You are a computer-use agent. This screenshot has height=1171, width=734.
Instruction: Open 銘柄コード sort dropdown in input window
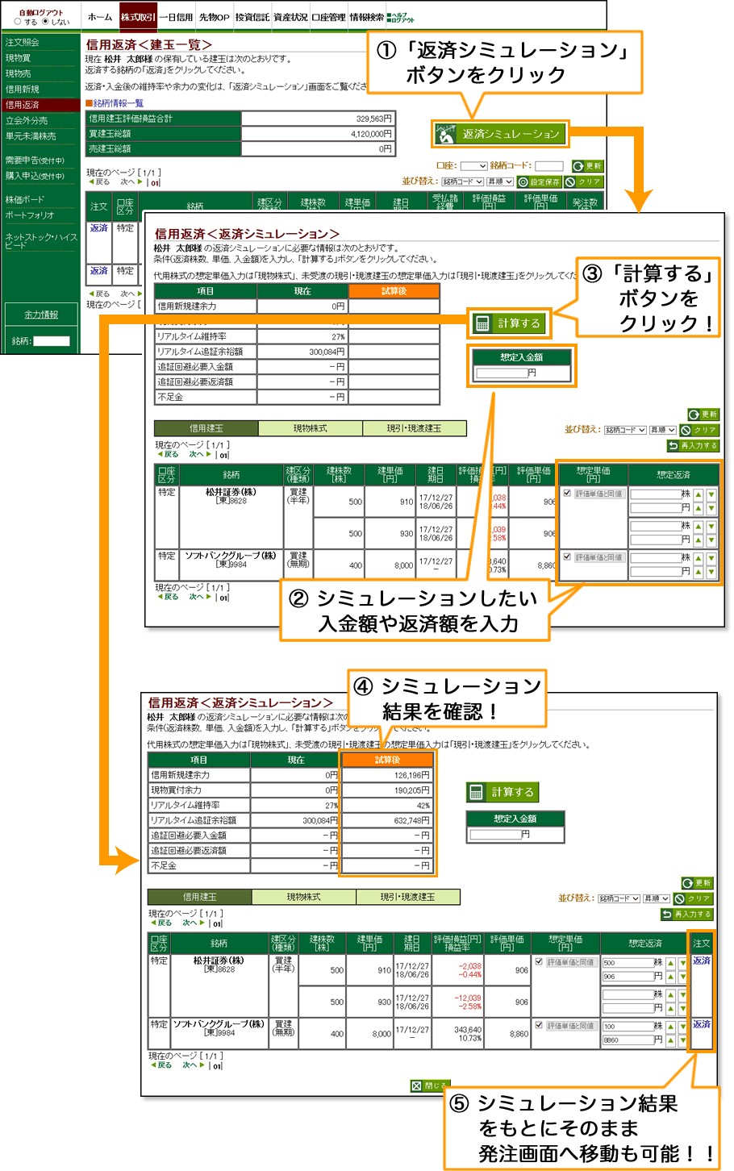click(625, 430)
